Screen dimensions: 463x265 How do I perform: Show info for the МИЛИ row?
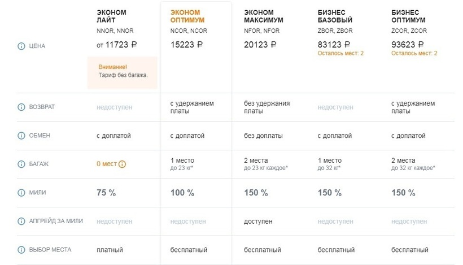22,193
